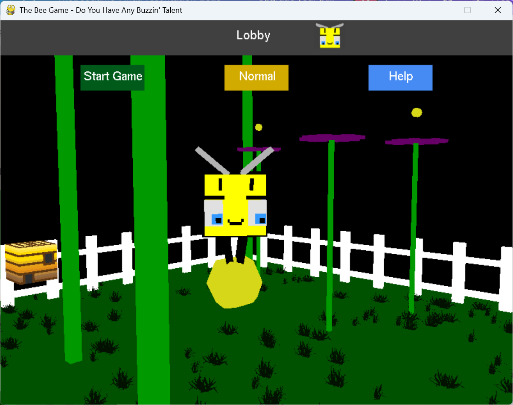
Task: Click the Start Game button
Action: coord(112,77)
